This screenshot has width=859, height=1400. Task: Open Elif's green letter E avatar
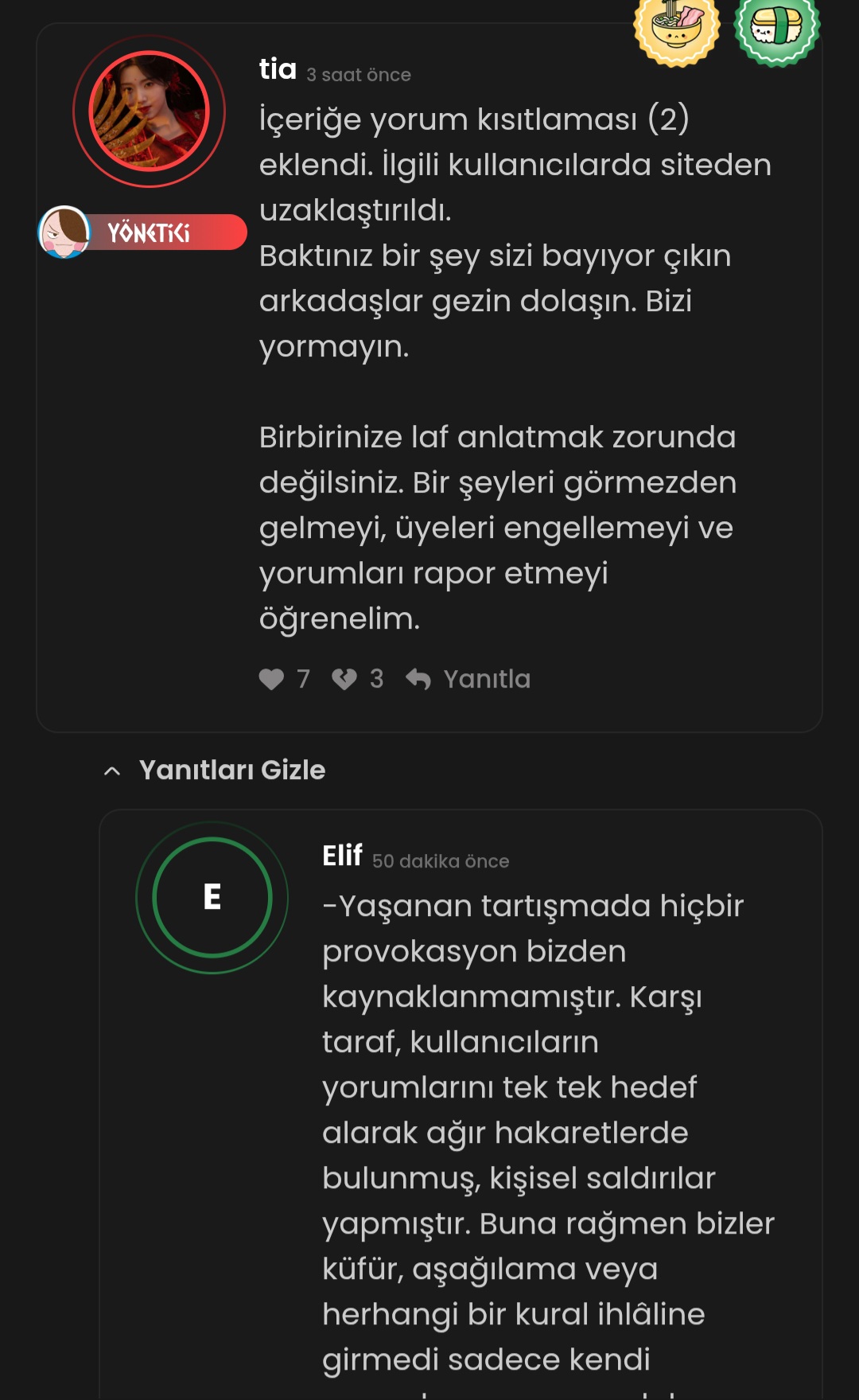pos(212,897)
